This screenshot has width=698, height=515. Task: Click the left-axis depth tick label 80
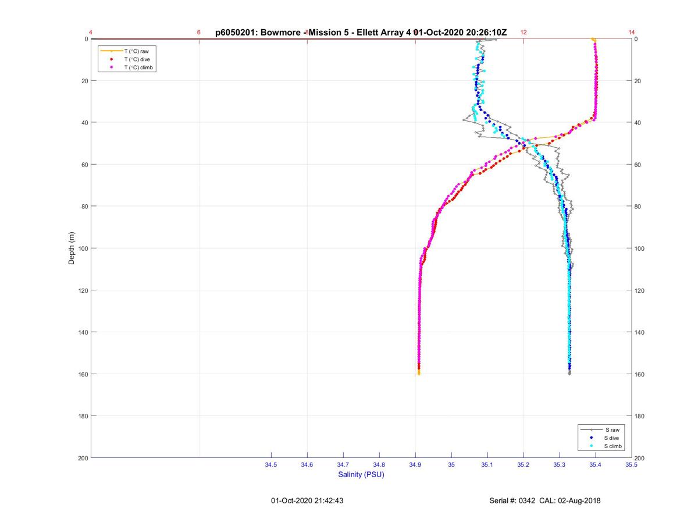[84, 207]
